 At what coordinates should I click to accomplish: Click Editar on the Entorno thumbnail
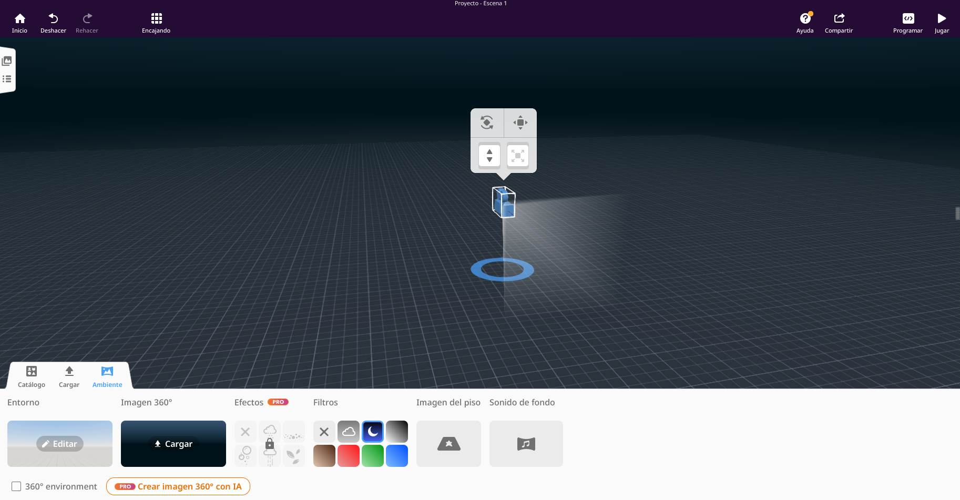[60, 444]
